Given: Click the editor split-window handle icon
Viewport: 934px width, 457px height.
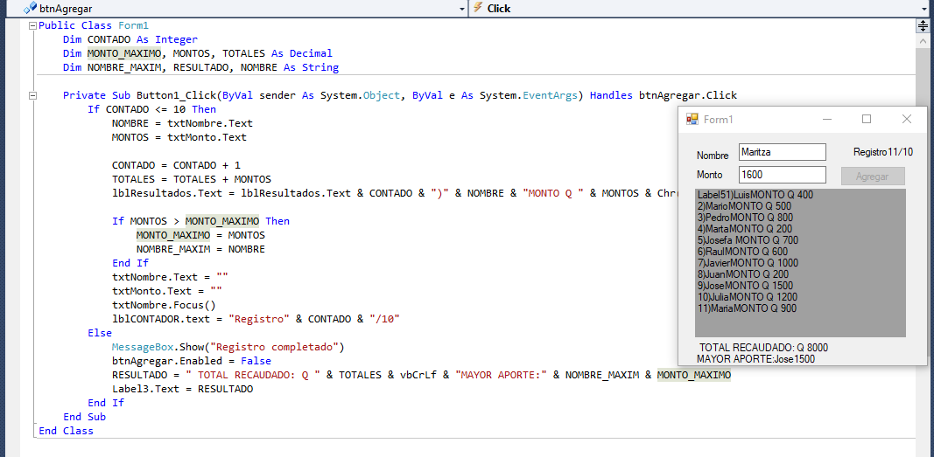Looking at the screenshot, I should [x=922, y=25].
